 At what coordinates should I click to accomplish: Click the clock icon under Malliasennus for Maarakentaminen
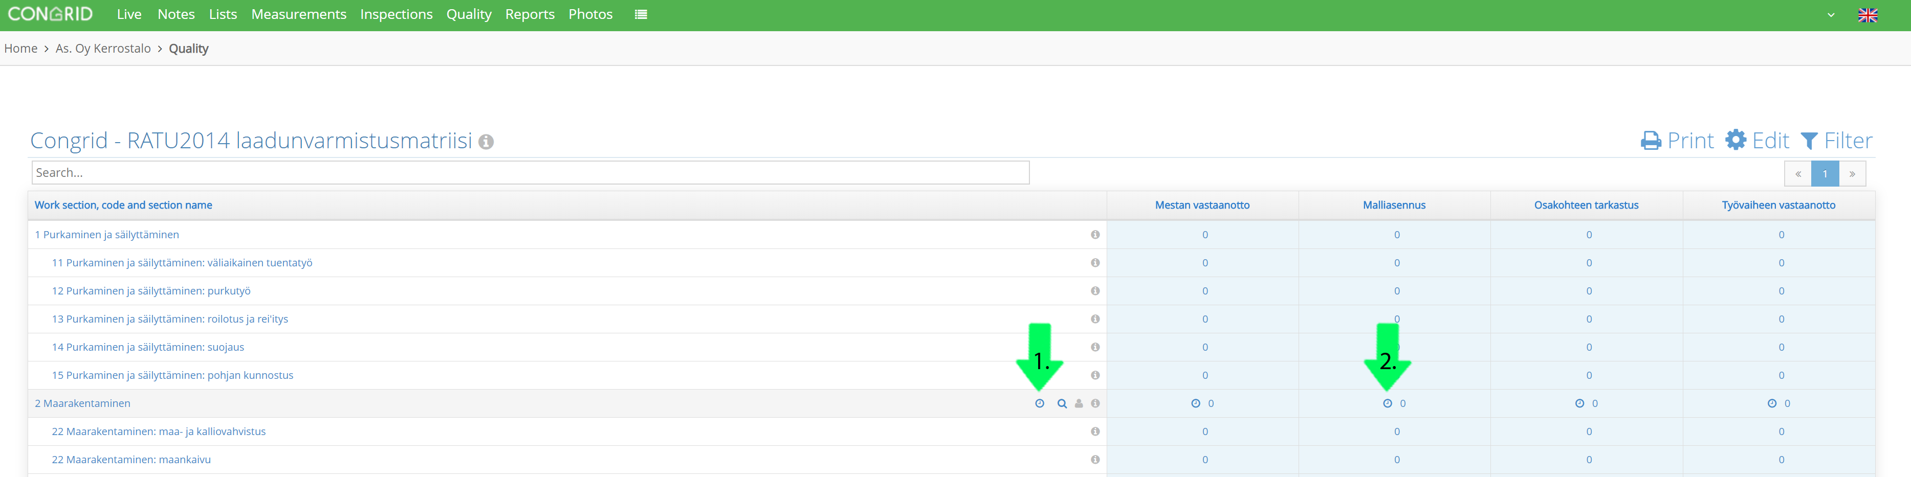[1387, 403]
